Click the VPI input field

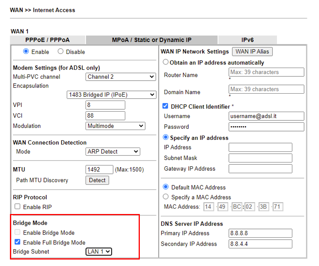pyautogui.click(x=105, y=105)
